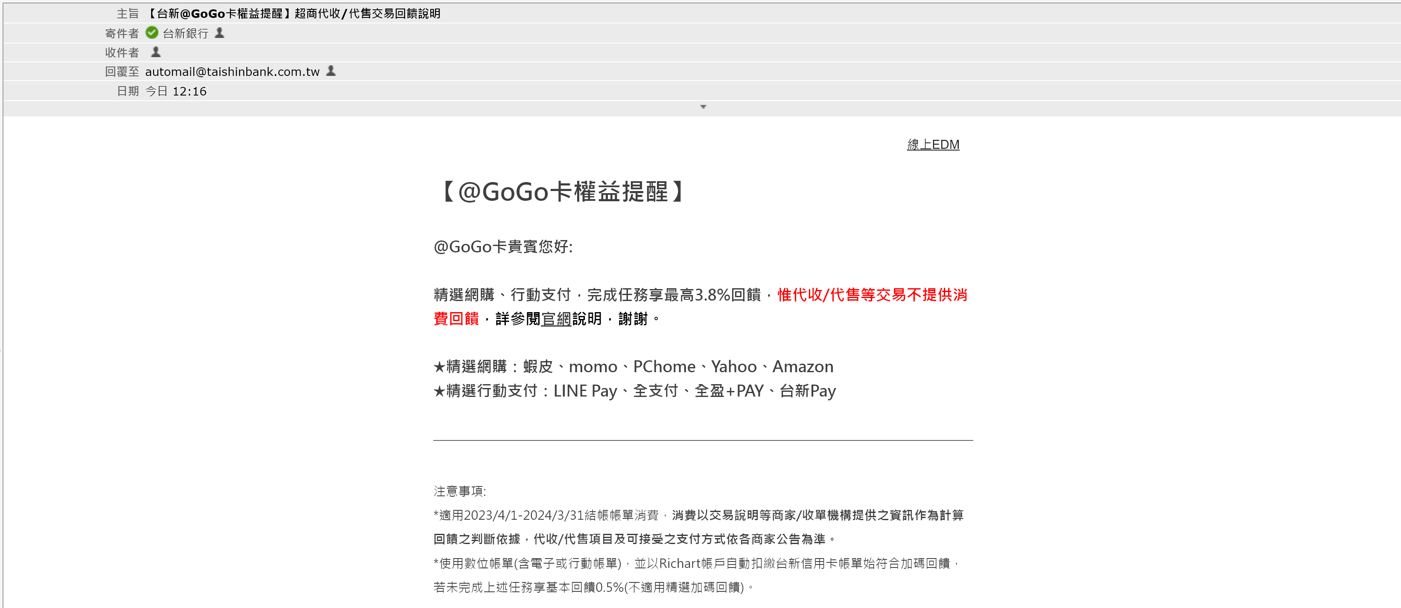Click the reply-to address automail@taishinbank.com.tw

[232, 72]
